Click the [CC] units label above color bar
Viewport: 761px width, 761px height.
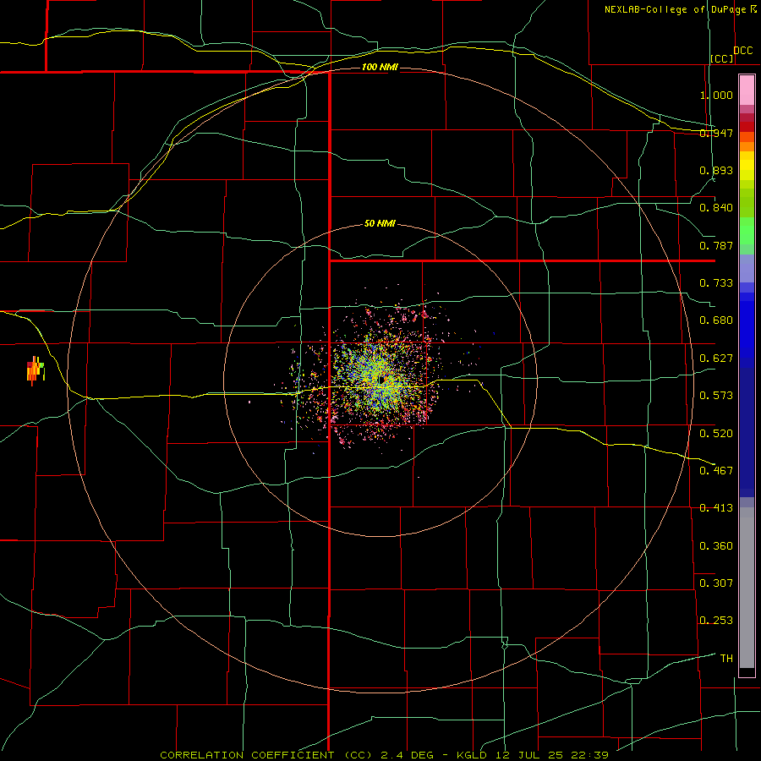[x=722, y=58]
